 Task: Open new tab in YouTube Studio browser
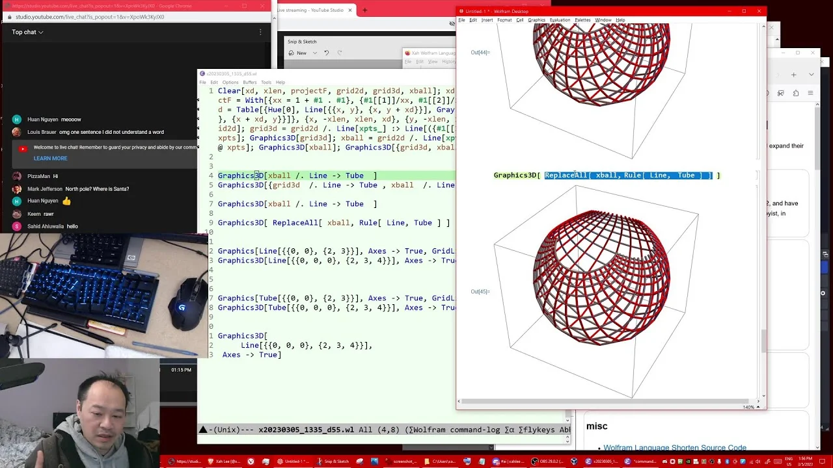(364, 10)
